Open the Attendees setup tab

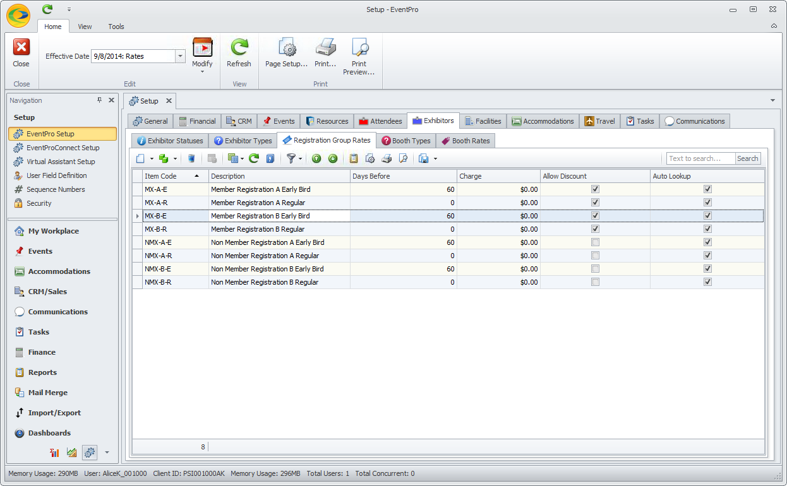click(380, 121)
